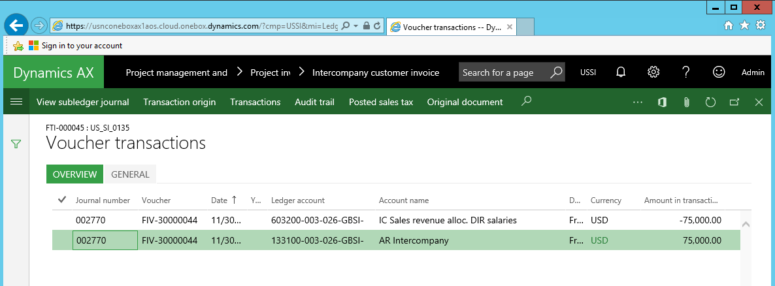Sort by the Date column header
The width and height of the screenshot is (775, 286).
click(x=219, y=200)
